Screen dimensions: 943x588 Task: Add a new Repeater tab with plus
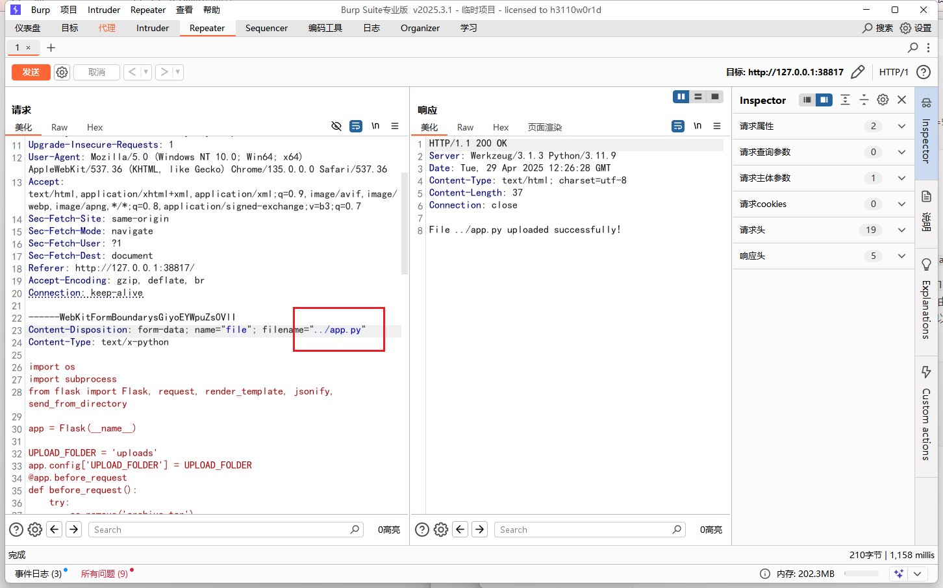(51, 47)
